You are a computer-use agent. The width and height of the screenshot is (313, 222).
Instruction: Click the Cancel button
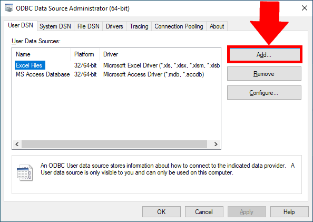point(204,212)
